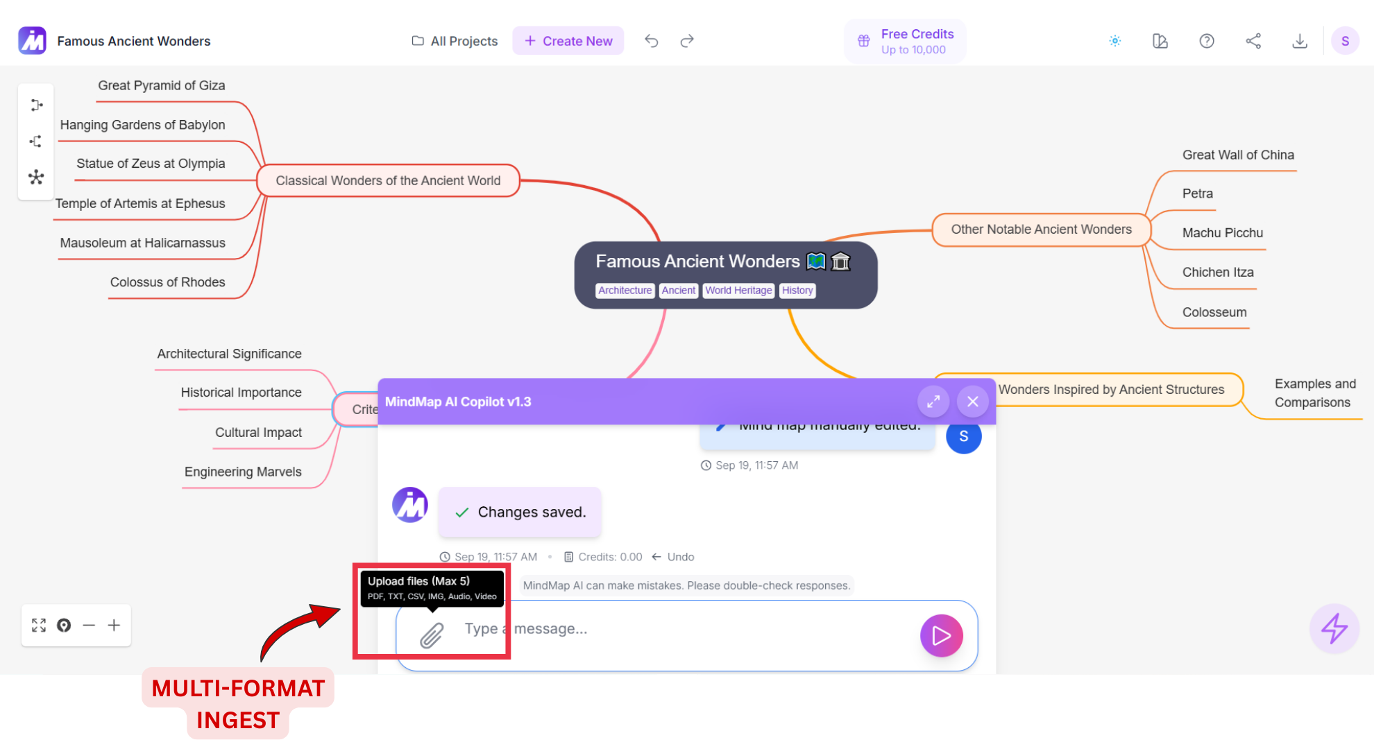Select the Colosseum node
This screenshot has height=749, width=1374.
tap(1214, 312)
